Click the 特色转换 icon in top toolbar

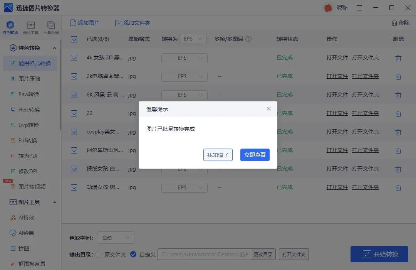pos(10,25)
